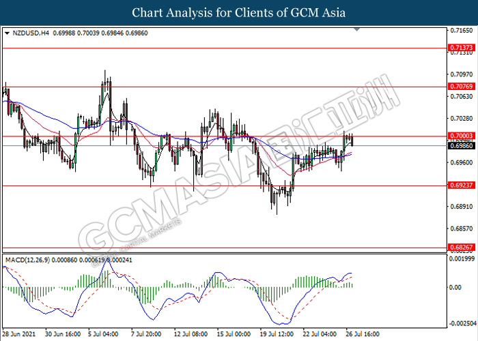The height and width of the screenshot is (341, 478).
Task: Click the NZDUSD,H4 symbol dropdown arrow
Action: coord(8,33)
